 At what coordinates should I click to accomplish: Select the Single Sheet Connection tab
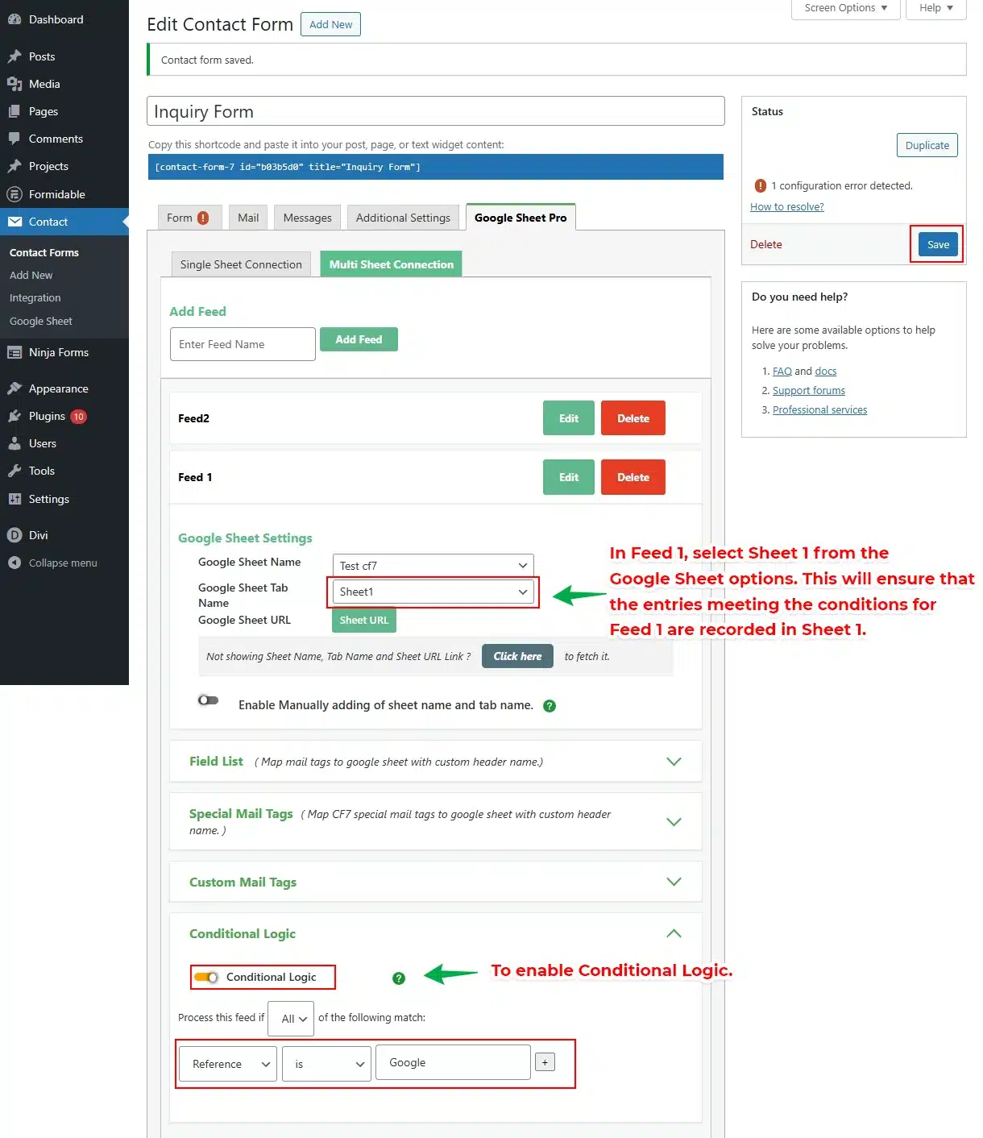point(241,264)
